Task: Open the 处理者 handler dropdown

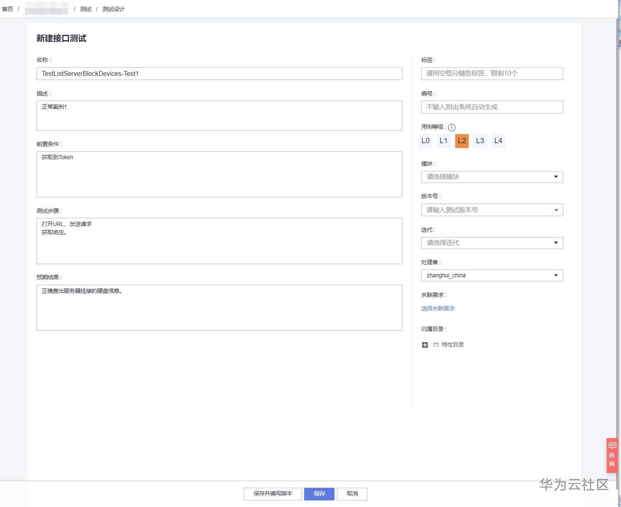Action: (492, 275)
